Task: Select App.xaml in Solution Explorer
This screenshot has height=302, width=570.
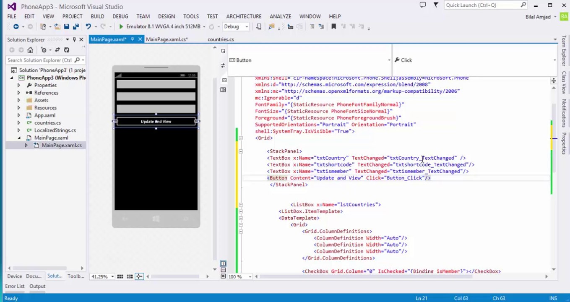Action: point(44,115)
